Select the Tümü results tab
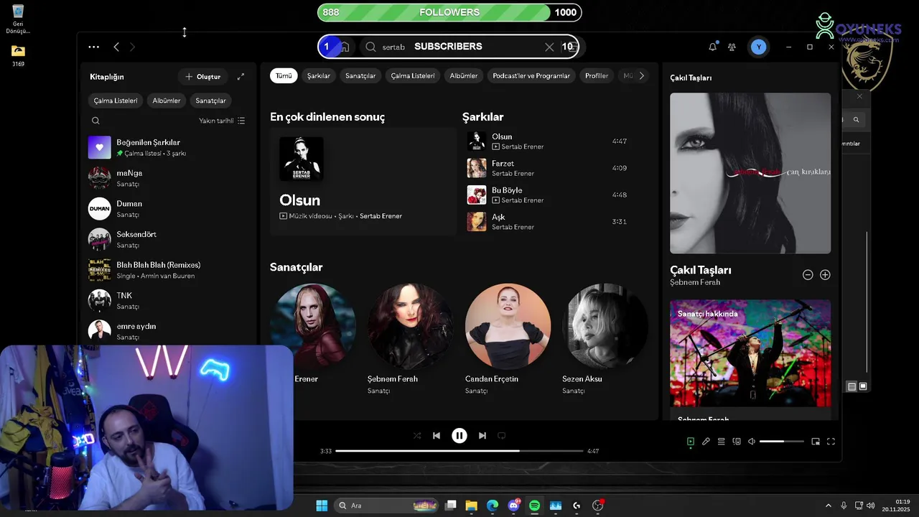 coord(284,75)
